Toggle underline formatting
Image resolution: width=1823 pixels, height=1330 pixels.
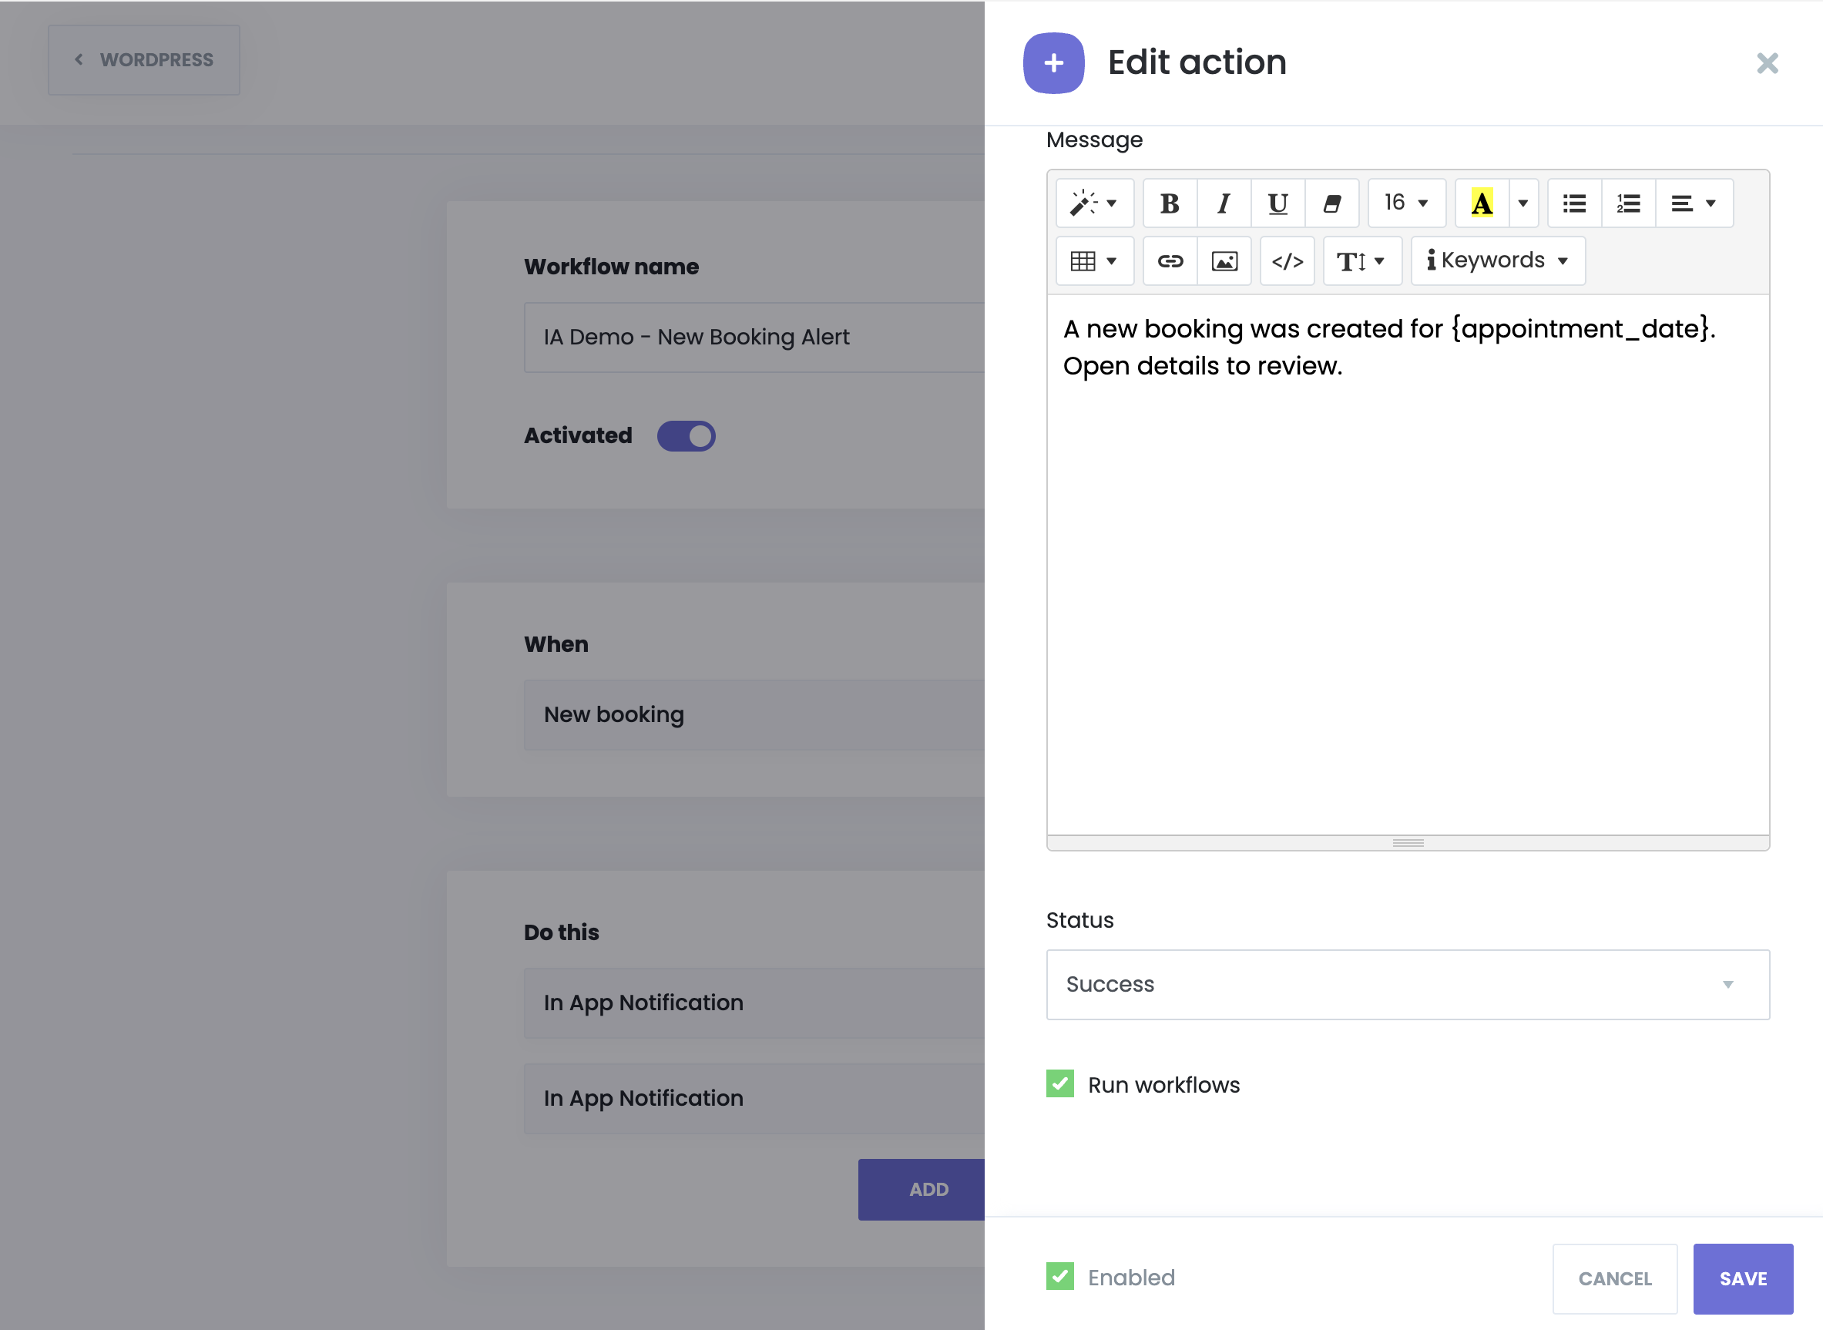[1277, 203]
